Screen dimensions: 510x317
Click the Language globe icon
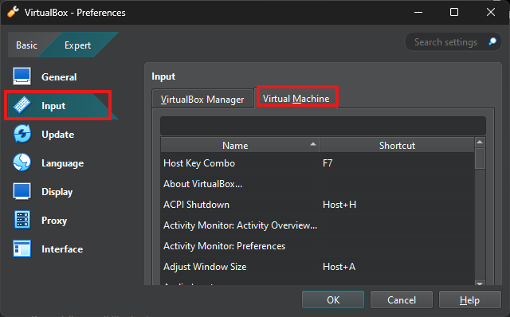coord(22,162)
